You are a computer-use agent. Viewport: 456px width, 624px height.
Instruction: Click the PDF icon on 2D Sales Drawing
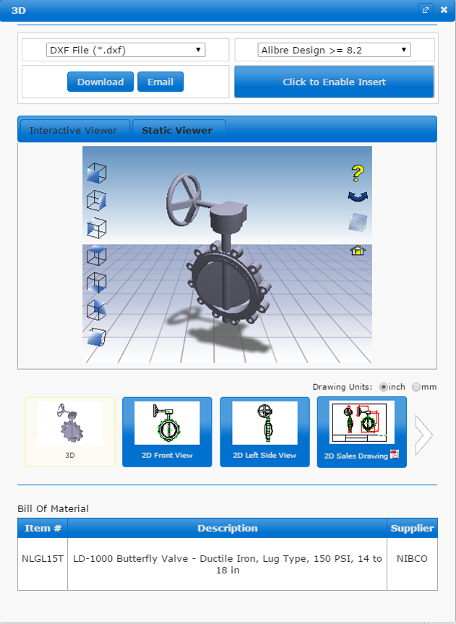click(x=395, y=455)
